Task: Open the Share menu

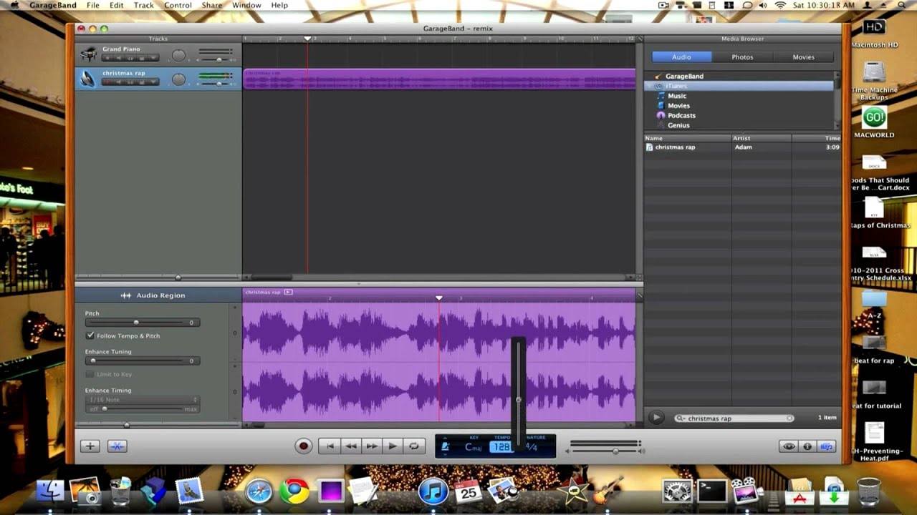Action: (x=211, y=5)
